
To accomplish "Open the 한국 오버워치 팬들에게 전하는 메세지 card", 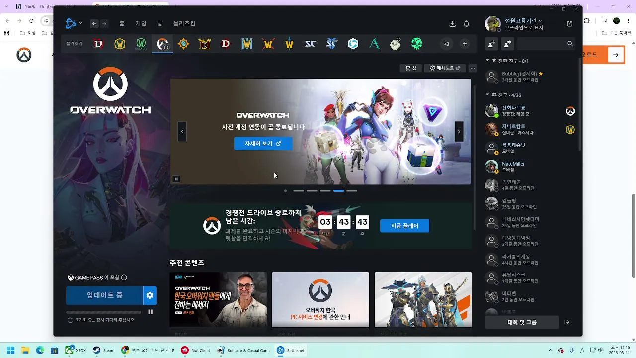I will (218, 300).
